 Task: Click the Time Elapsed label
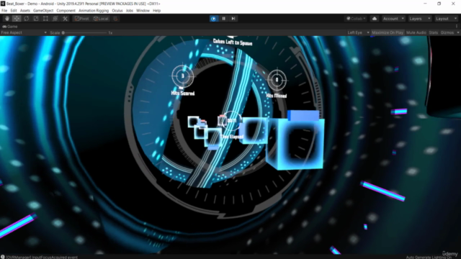[233, 137]
